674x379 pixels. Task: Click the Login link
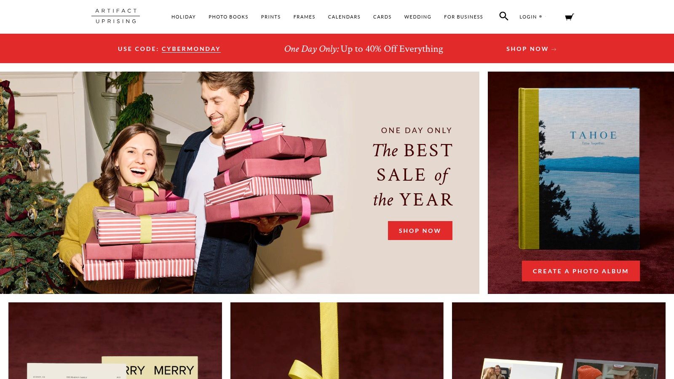pyautogui.click(x=528, y=17)
